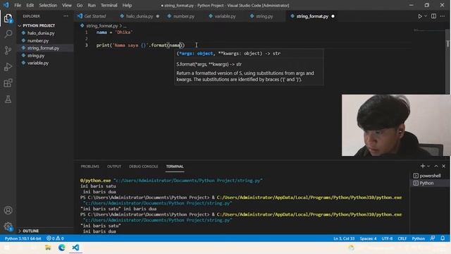Click the feedback icon in status bar
The width and height of the screenshot is (451, 254).
coord(433,238)
